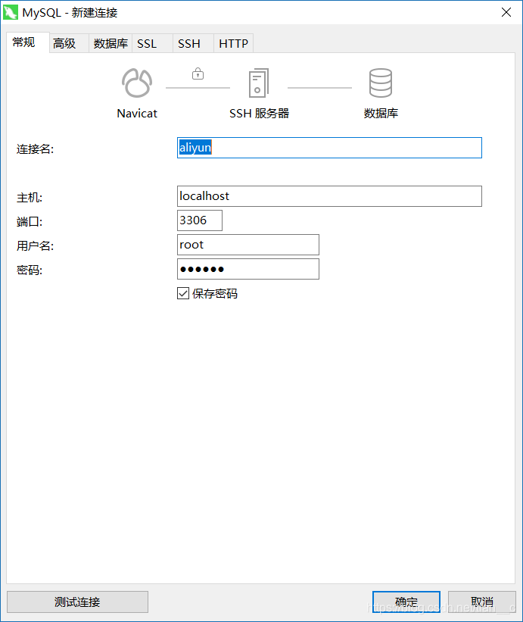Click the '端口:' label
The width and height of the screenshot is (523, 622).
coord(30,222)
